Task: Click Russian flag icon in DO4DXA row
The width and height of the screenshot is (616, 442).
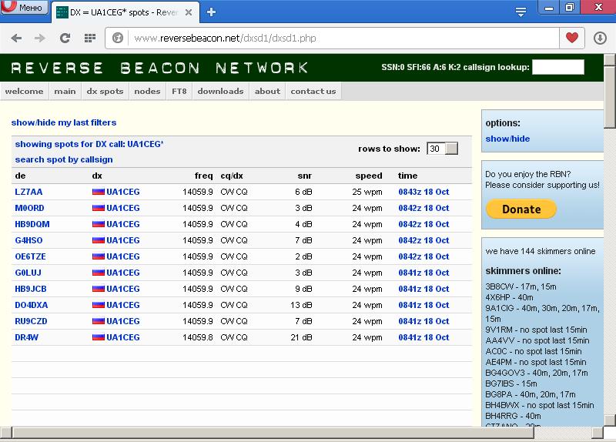Action: point(99,305)
